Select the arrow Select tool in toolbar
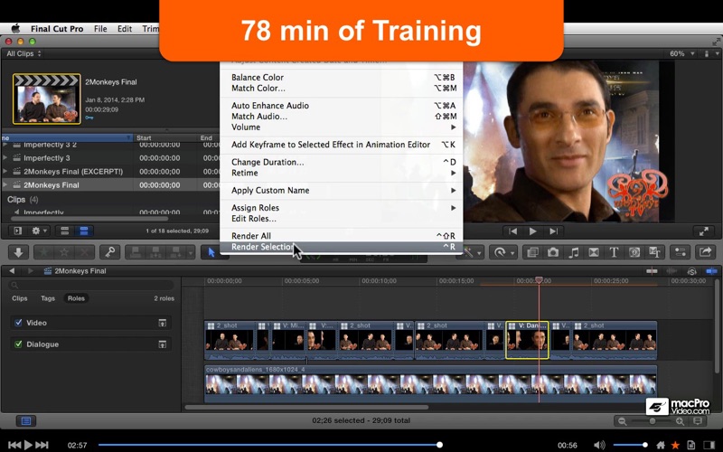Image resolution: width=723 pixels, height=452 pixels. coord(211,252)
